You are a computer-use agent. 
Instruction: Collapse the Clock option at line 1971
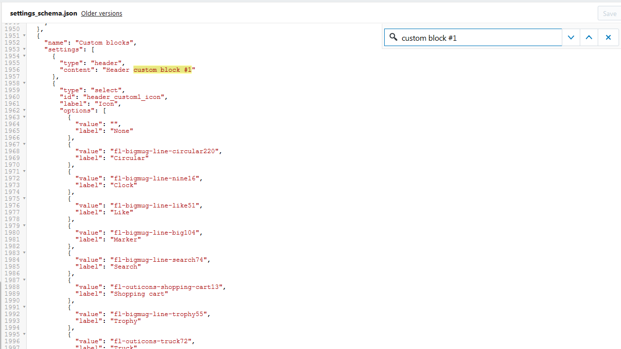point(25,171)
